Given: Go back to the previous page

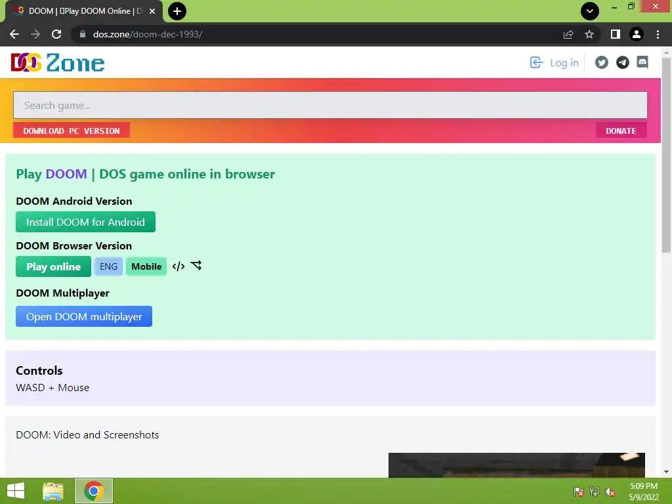Looking at the screenshot, I should [14, 34].
